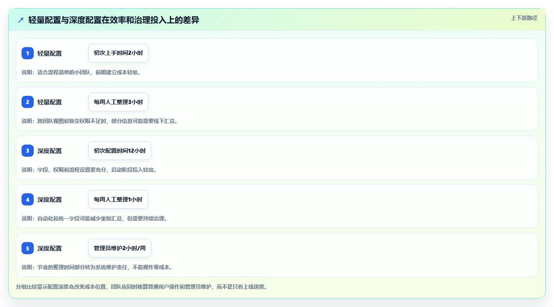This screenshot has height=307, width=554.
Task: Click the number 4 badge
Action: [28, 199]
